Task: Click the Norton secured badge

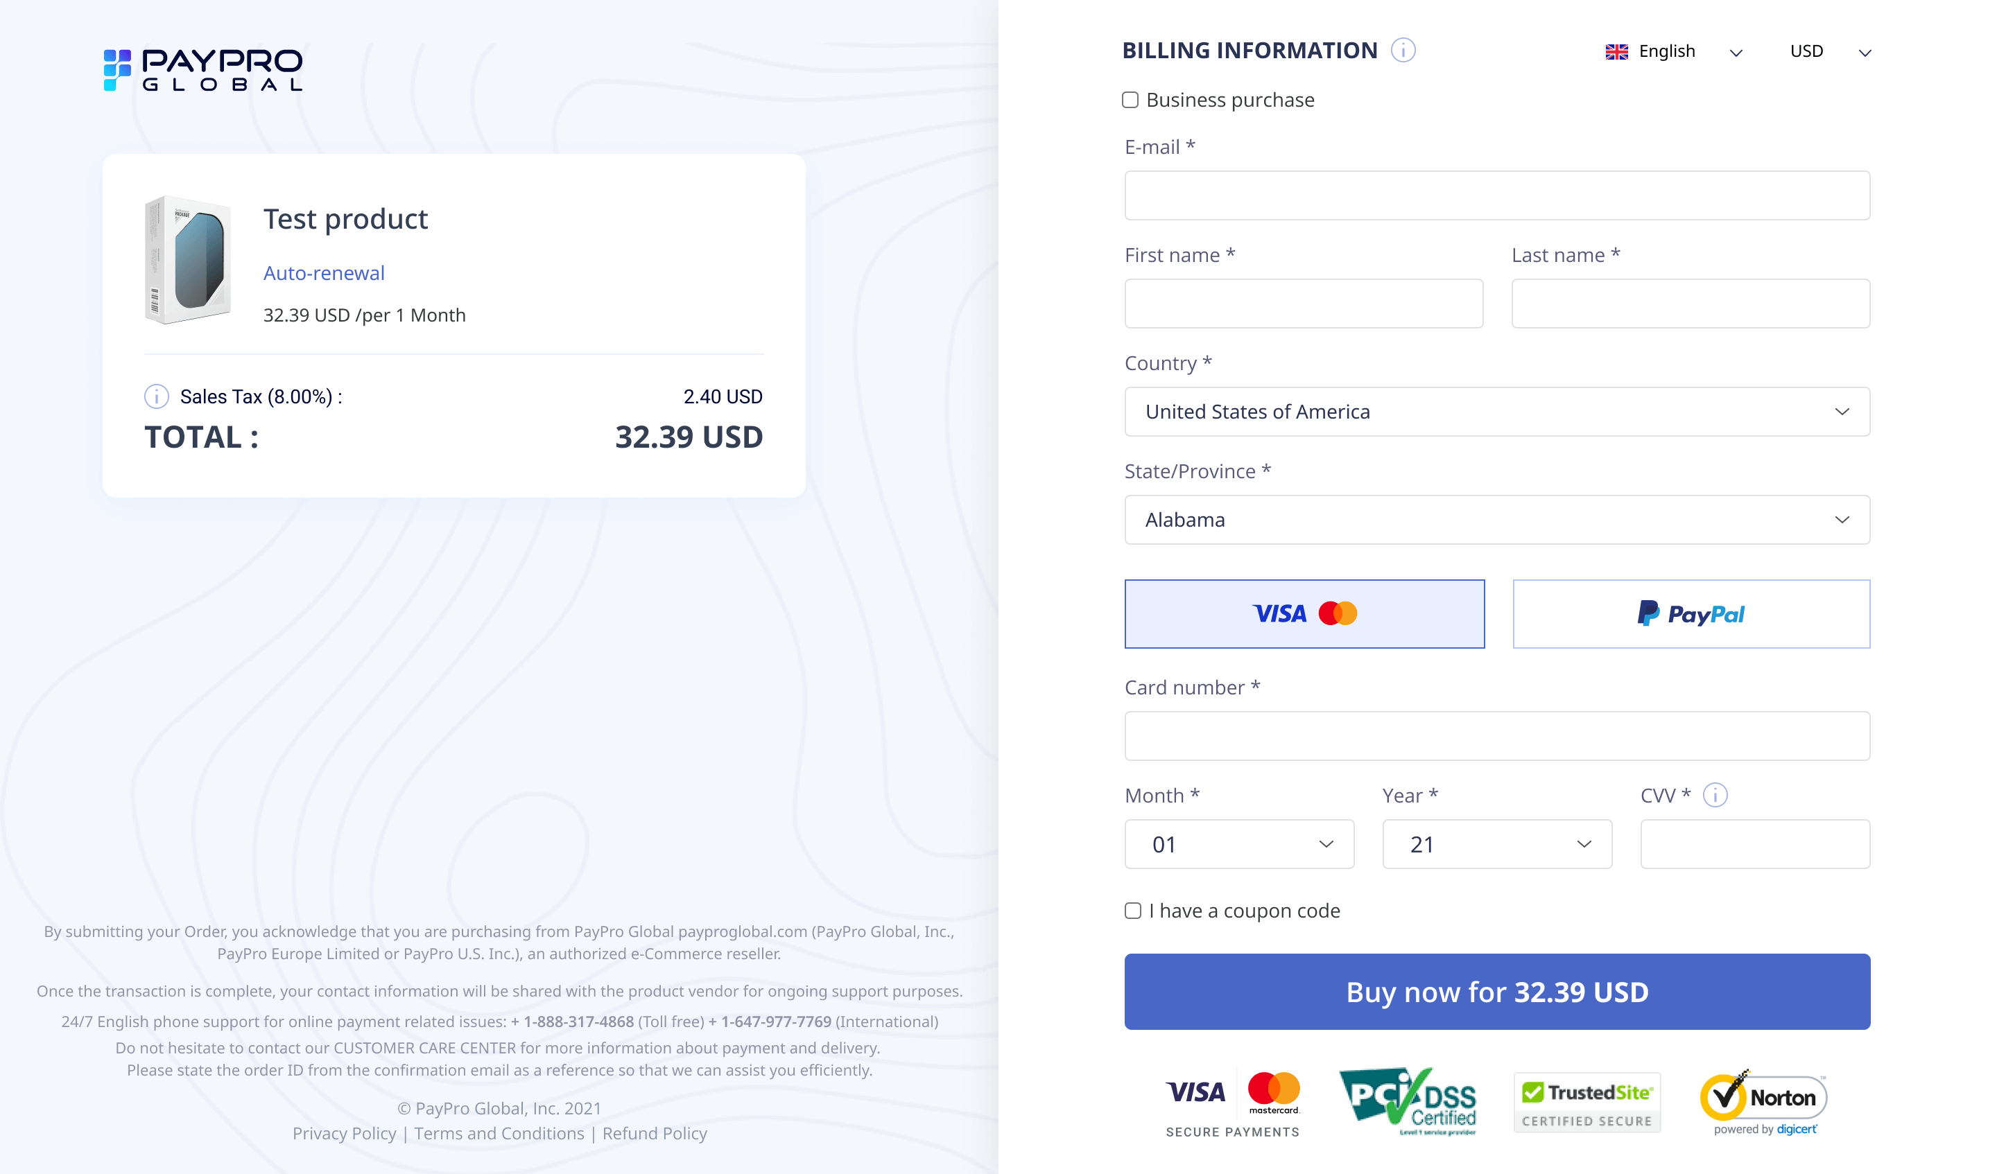Action: (x=1763, y=1102)
